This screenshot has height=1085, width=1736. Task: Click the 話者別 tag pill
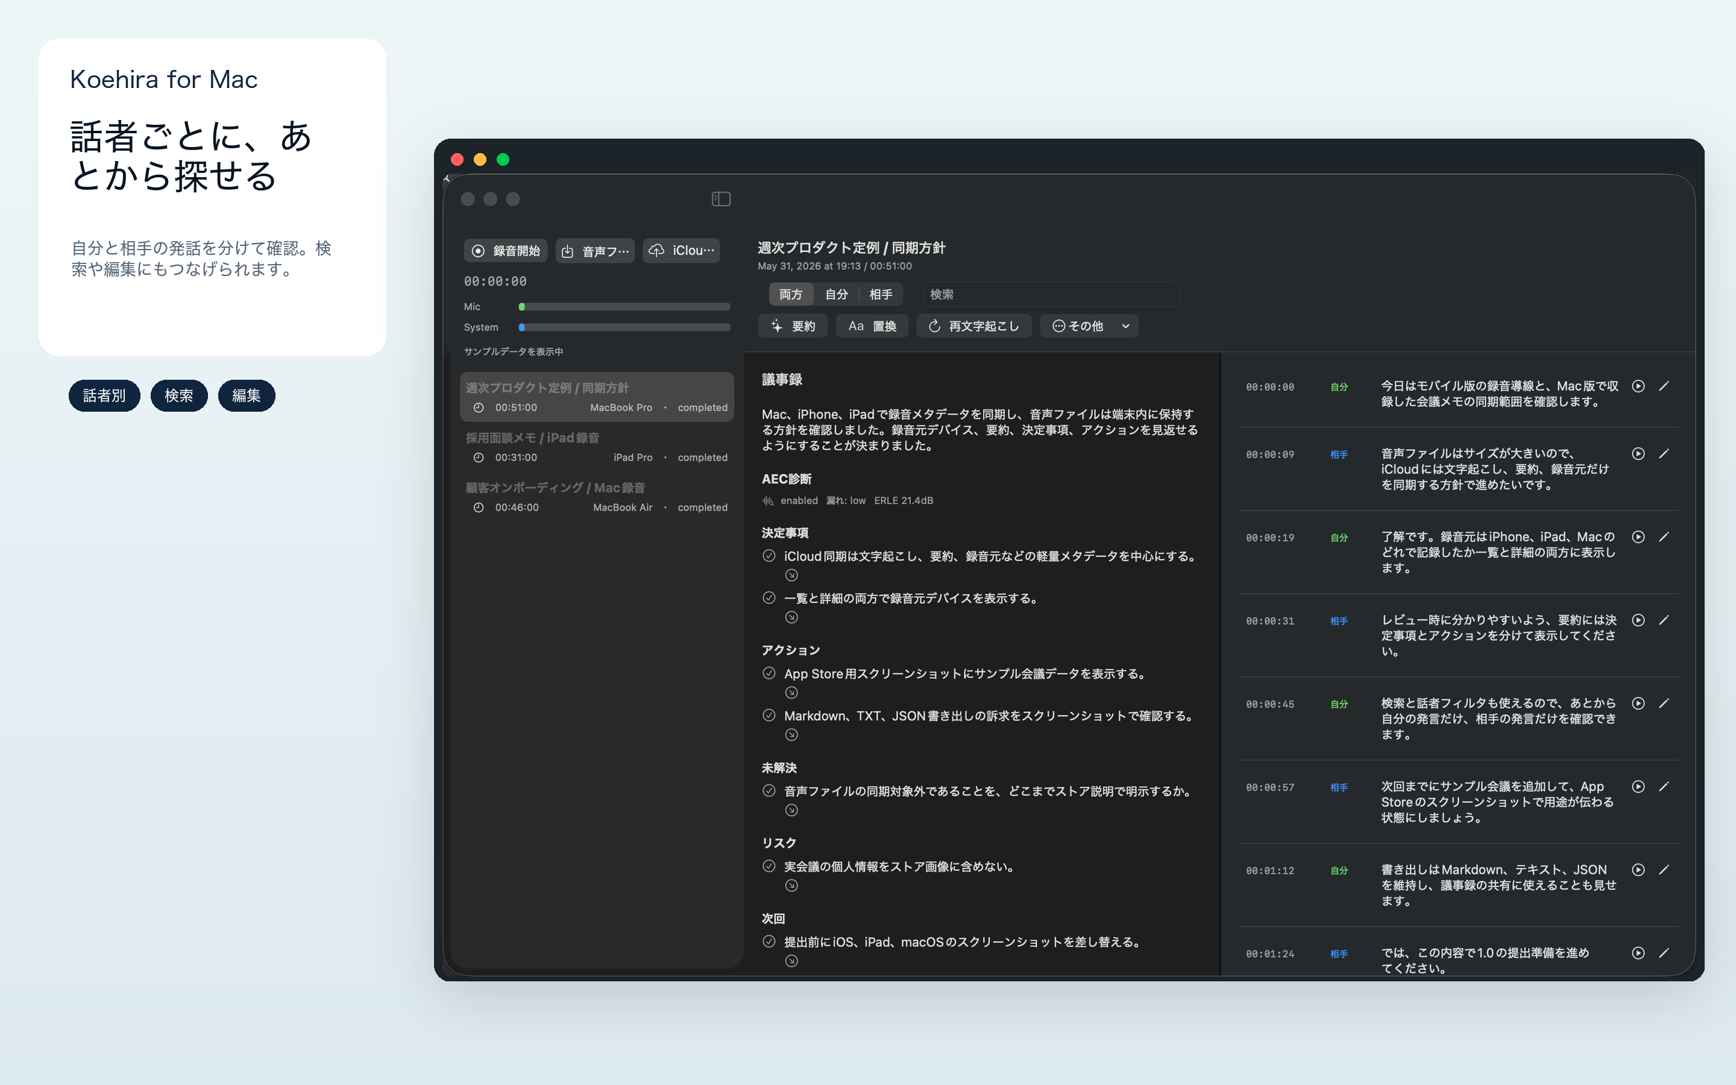point(104,395)
